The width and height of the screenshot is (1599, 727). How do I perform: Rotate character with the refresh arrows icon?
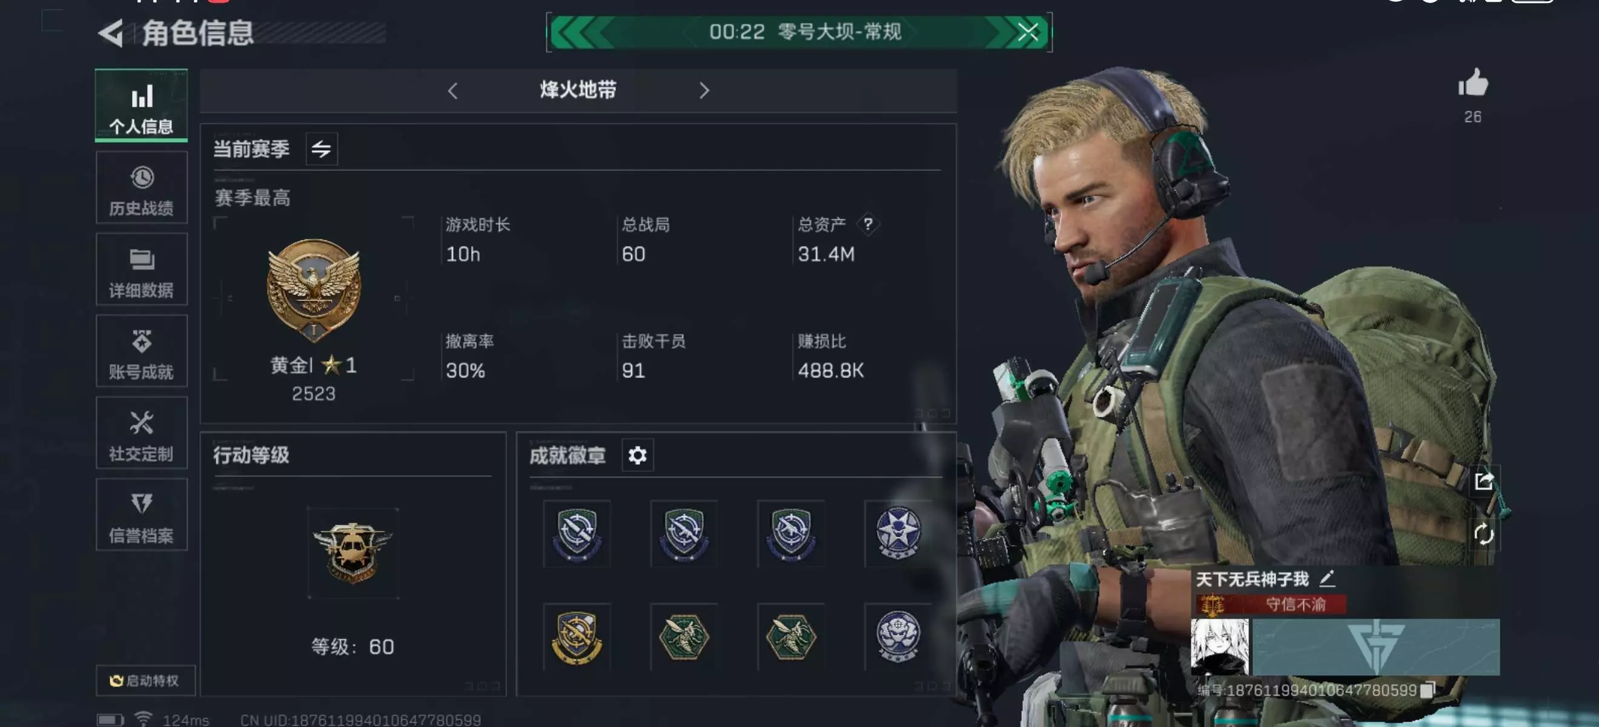click(1484, 534)
